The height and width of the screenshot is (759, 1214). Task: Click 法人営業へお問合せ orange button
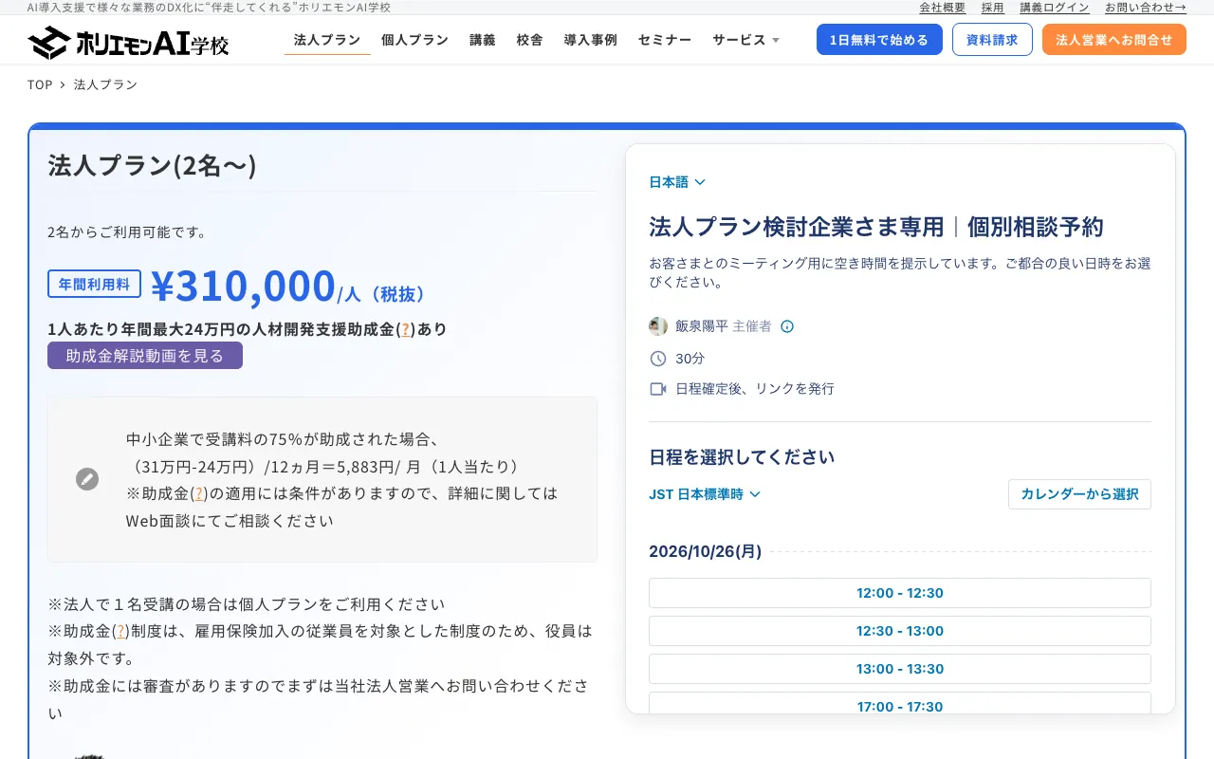pos(1114,40)
